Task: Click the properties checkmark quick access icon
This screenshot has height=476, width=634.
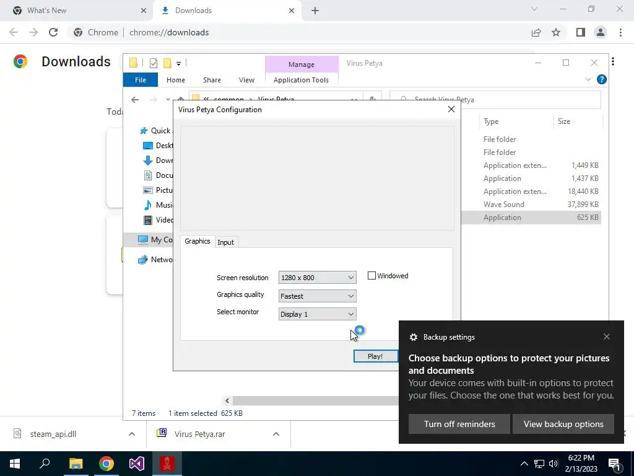Action: [x=154, y=63]
